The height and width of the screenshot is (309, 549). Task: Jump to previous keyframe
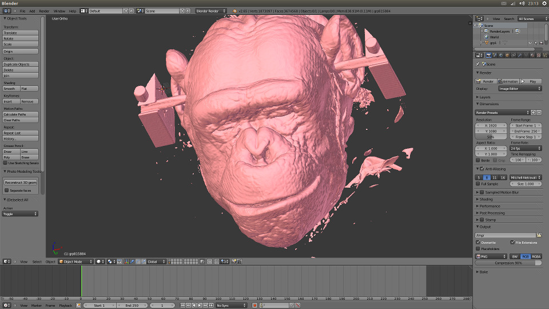click(x=188, y=305)
